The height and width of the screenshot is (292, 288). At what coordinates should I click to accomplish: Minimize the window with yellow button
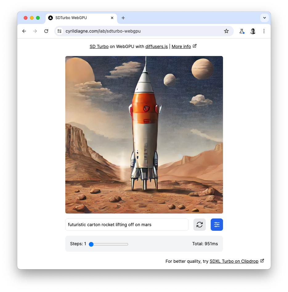tap(32, 18)
